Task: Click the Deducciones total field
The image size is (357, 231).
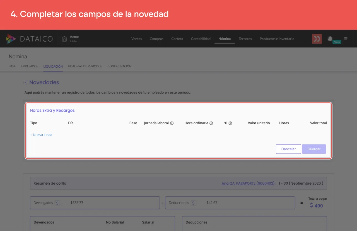Action: coord(230,203)
